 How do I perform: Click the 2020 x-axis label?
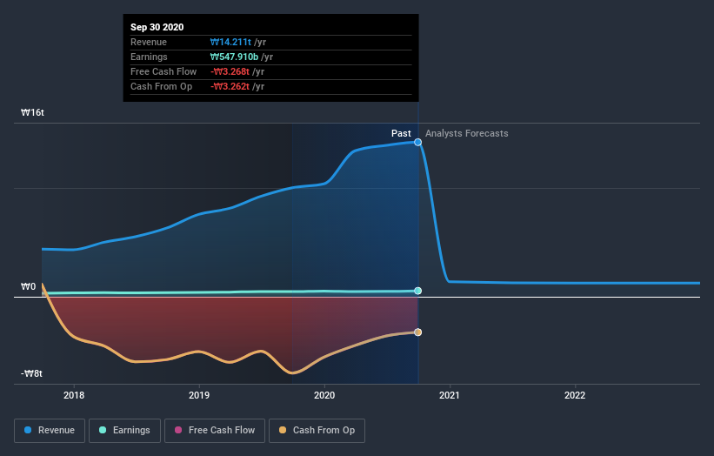[x=324, y=395]
